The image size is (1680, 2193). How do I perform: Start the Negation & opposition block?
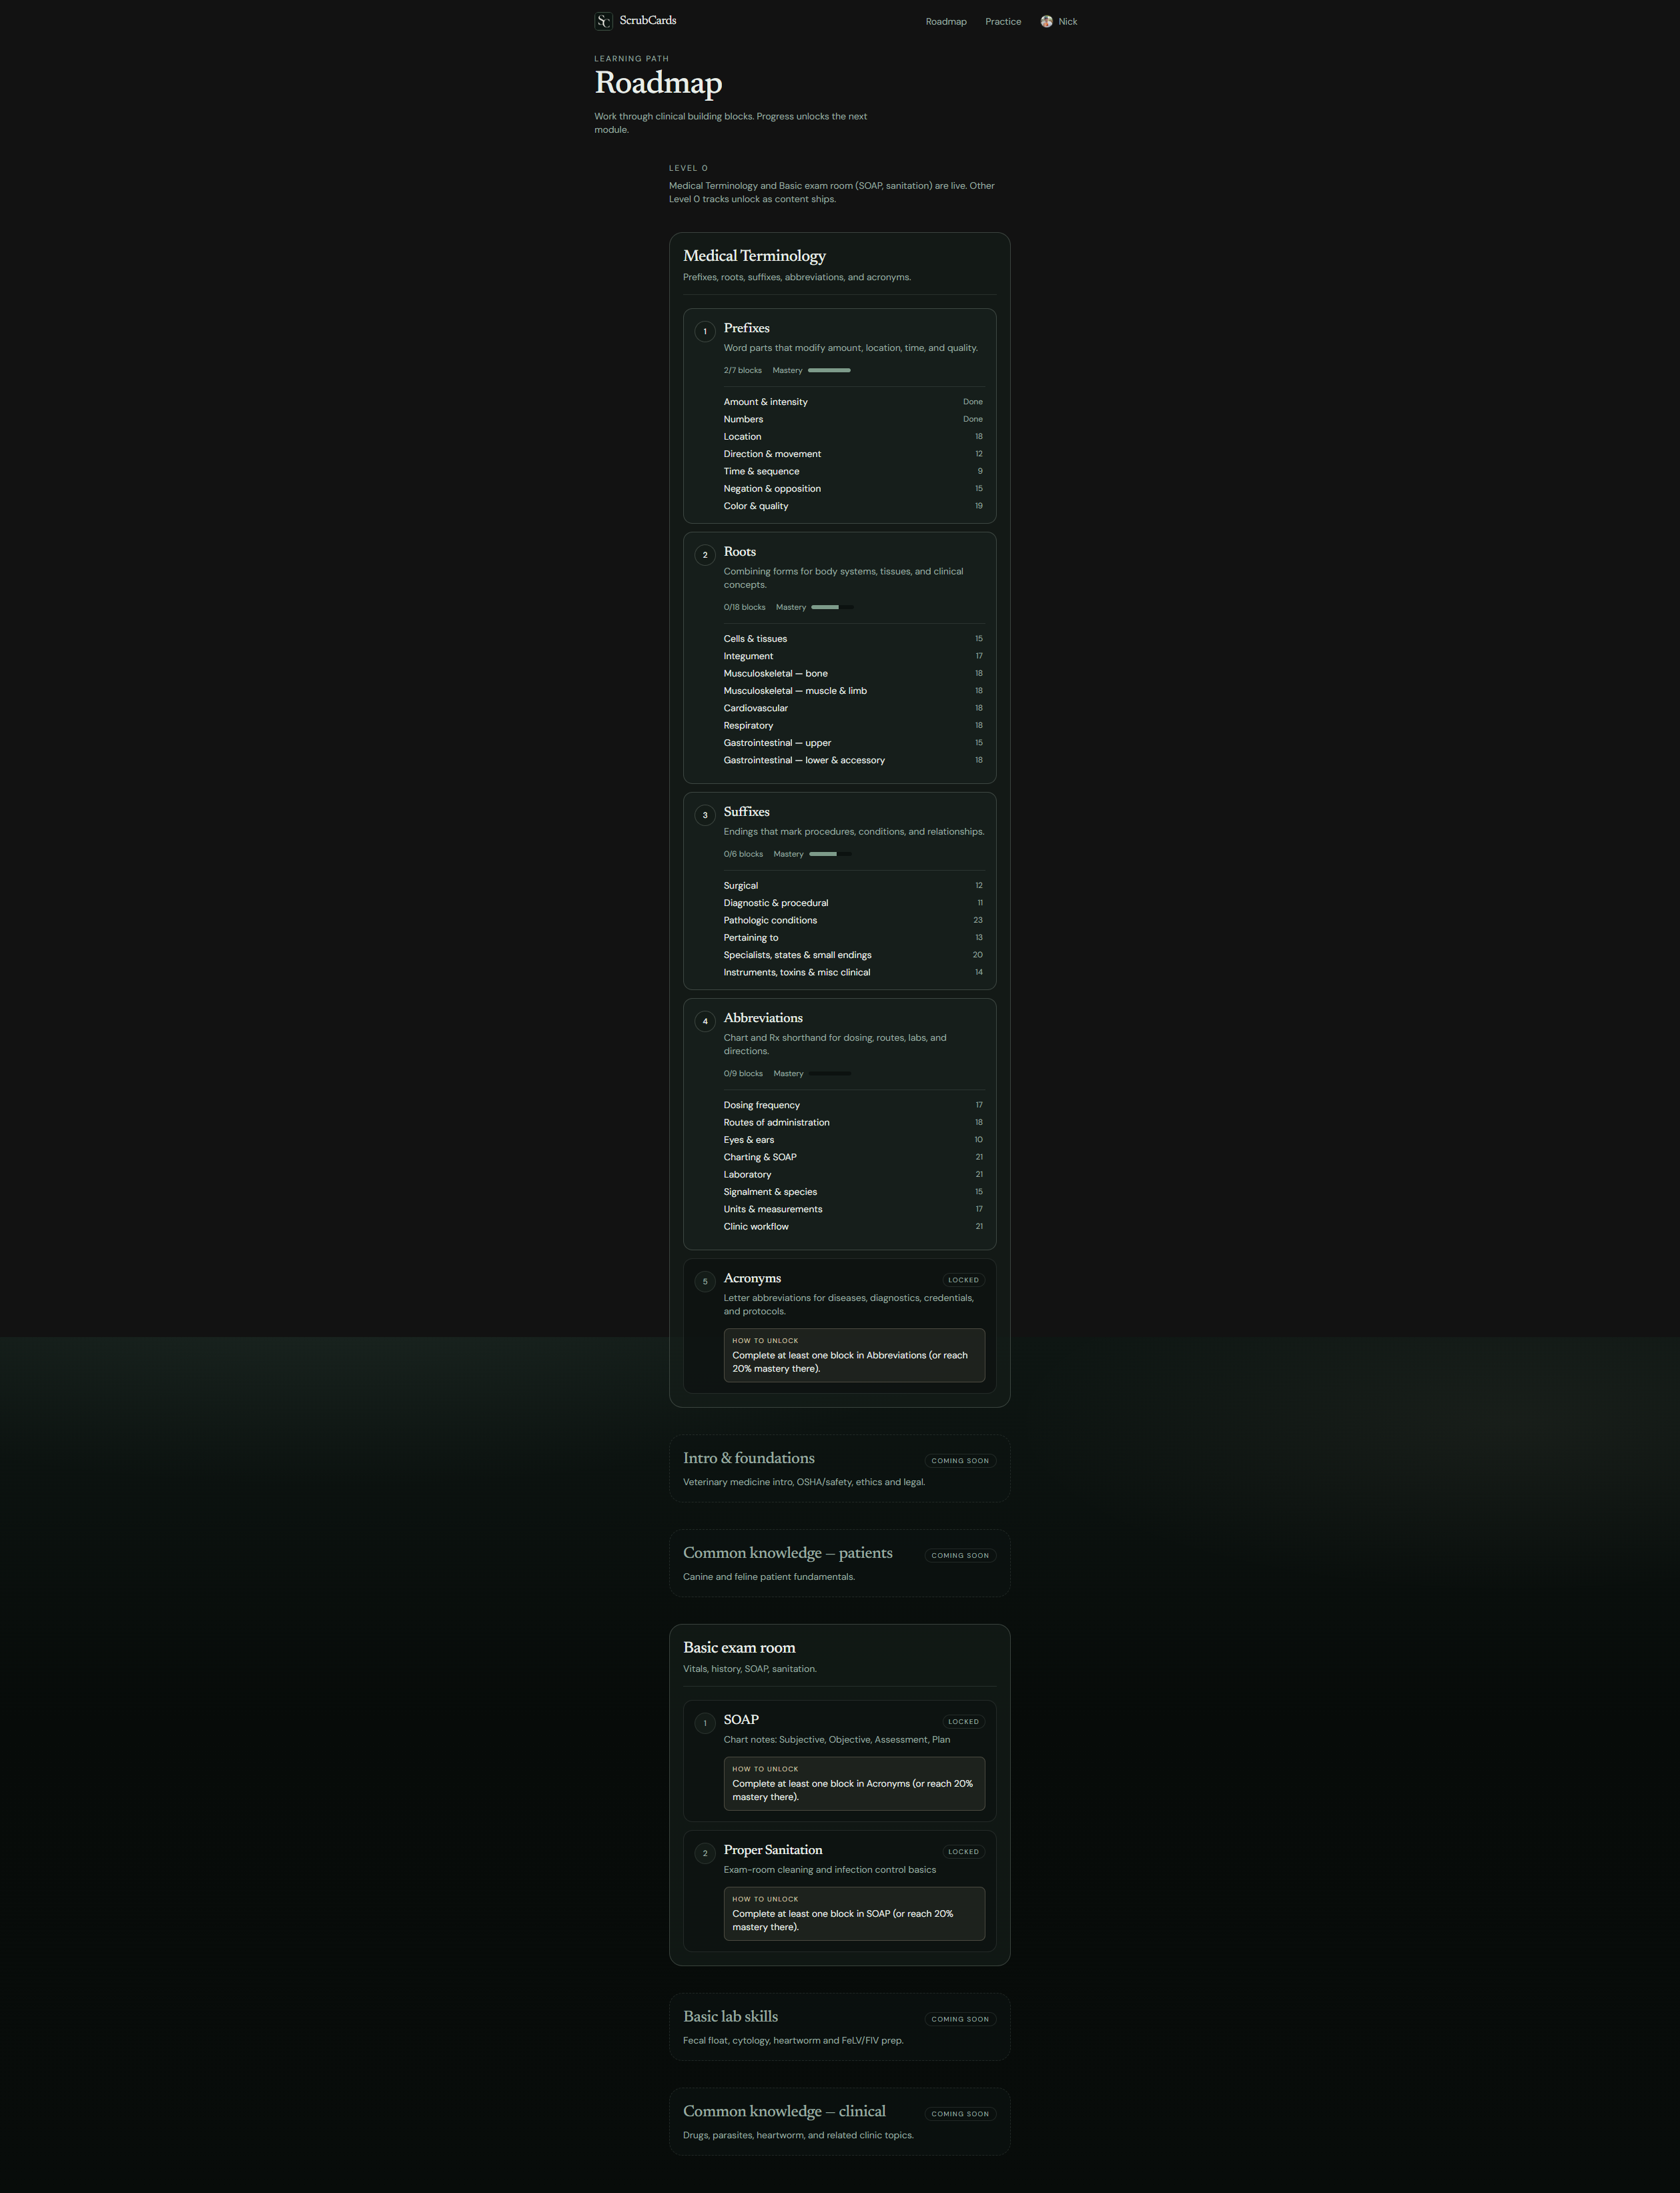point(853,489)
